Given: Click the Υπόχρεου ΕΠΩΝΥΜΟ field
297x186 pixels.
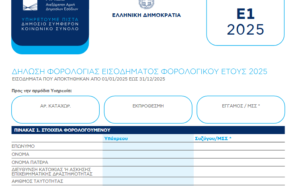Looking at the screenshot, I should [148, 146].
